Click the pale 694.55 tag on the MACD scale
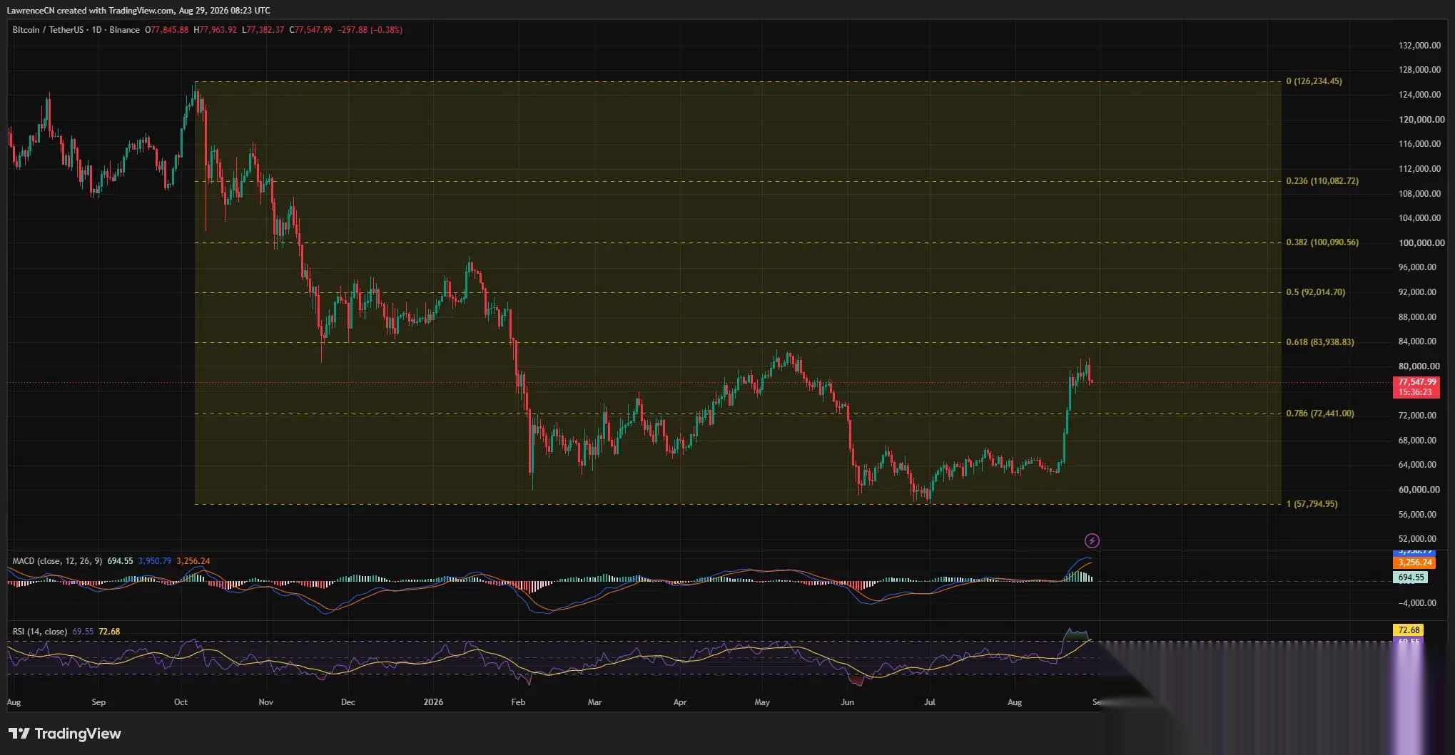The width and height of the screenshot is (1455, 755). pyautogui.click(x=1410, y=577)
